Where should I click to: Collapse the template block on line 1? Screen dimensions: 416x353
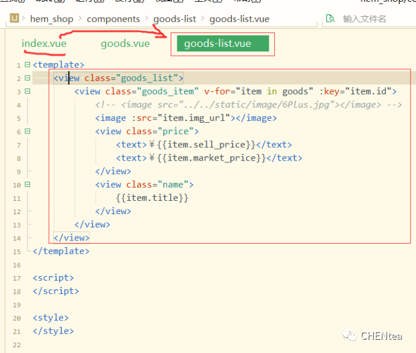point(28,65)
